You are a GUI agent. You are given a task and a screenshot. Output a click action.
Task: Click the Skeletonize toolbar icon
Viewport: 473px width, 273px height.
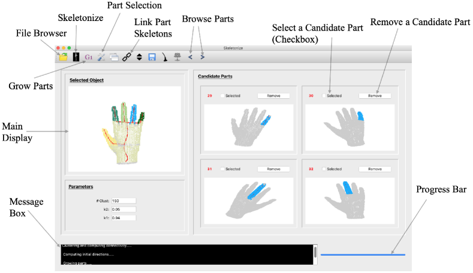coord(76,57)
